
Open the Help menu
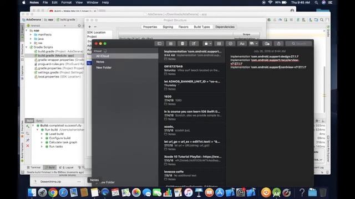coord(105,2)
